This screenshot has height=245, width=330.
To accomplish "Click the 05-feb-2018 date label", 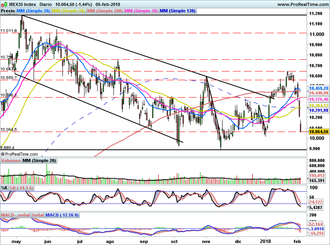I will [108, 4].
